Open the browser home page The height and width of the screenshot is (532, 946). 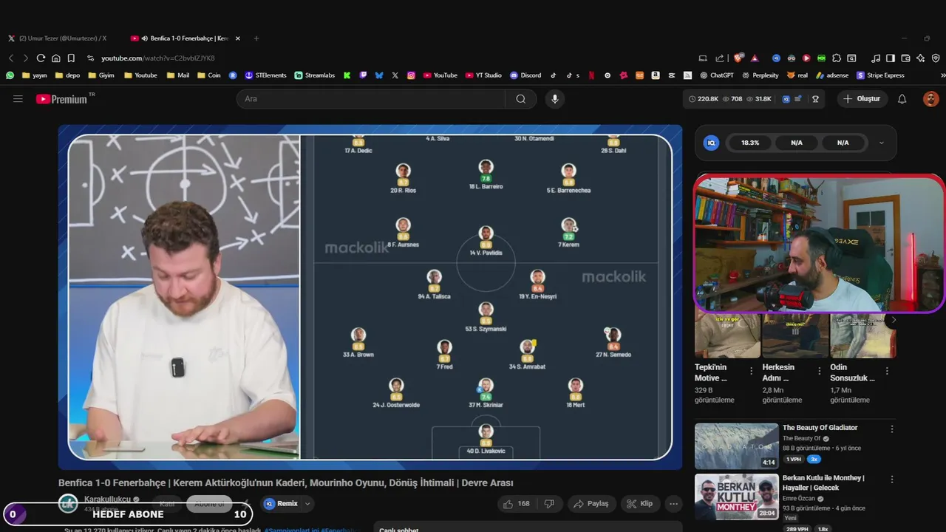(x=55, y=58)
